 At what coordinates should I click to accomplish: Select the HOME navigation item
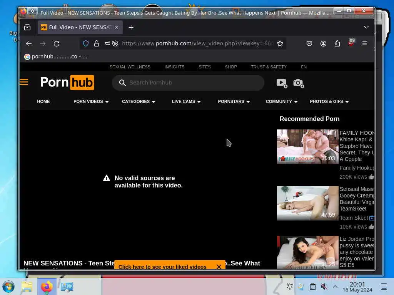[43, 101]
